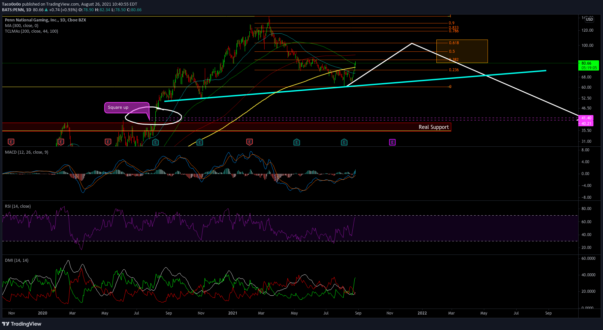The width and height of the screenshot is (603, 330).
Task: Click the 2020 label on time axis
Action: 43,313
